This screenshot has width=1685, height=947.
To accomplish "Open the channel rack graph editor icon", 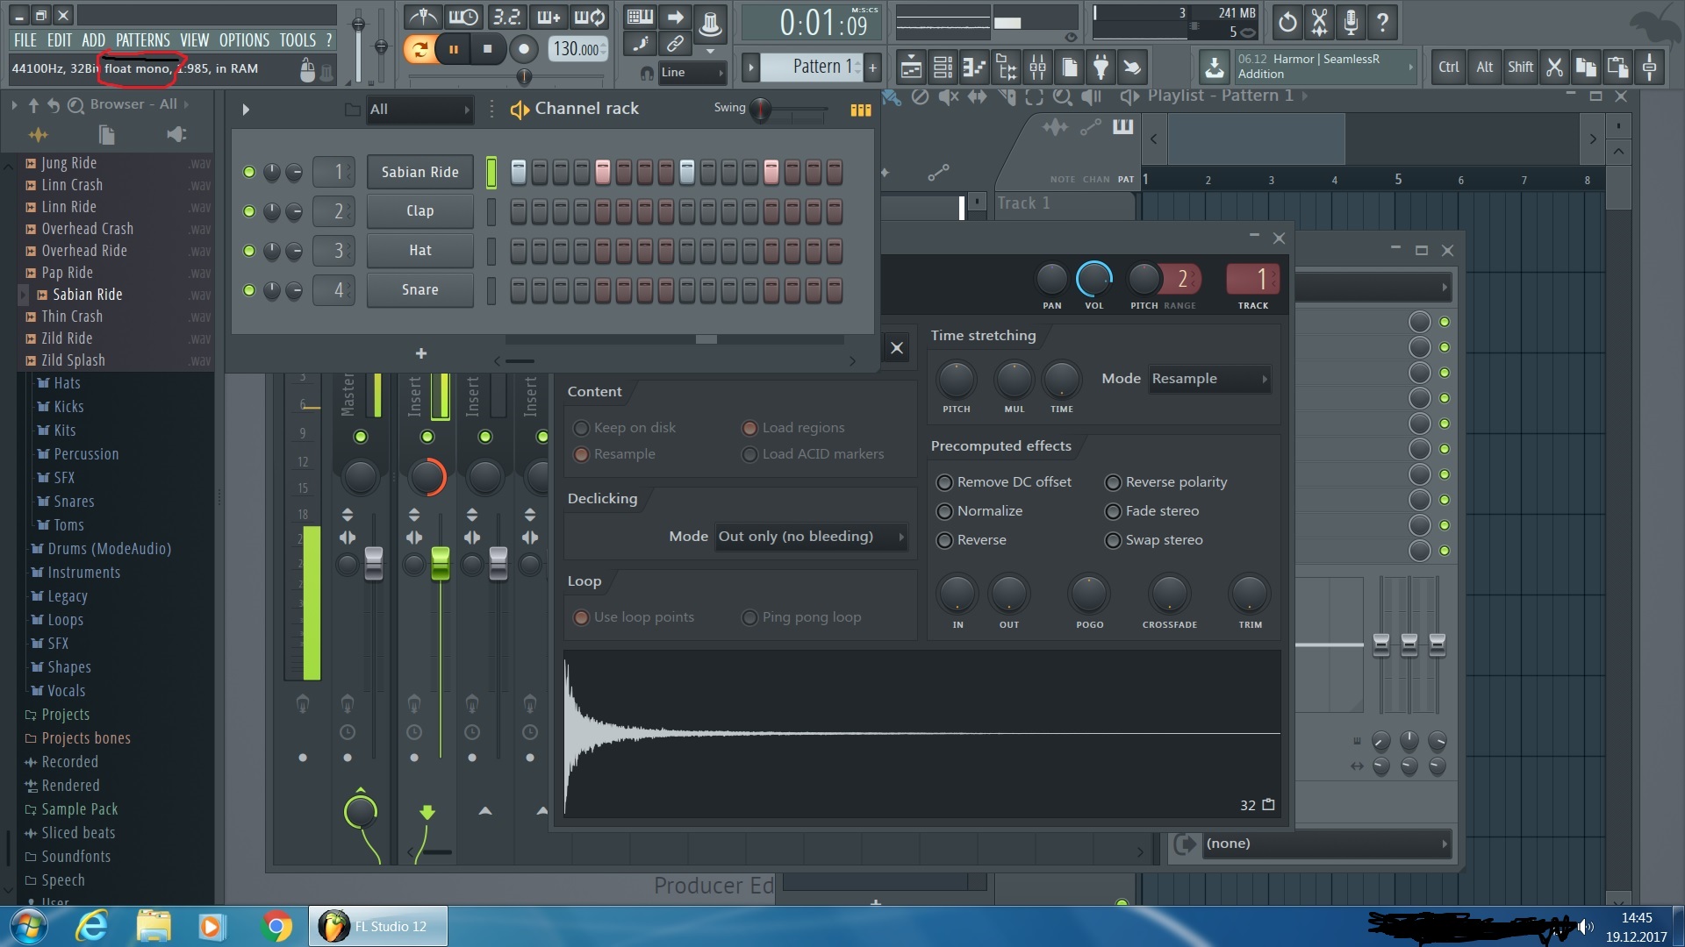I will (x=860, y=110).
